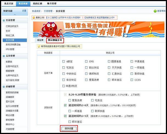167x134 pixels.
Task: Click the octopus mascot banner image
Action: (x=99, y=29)
